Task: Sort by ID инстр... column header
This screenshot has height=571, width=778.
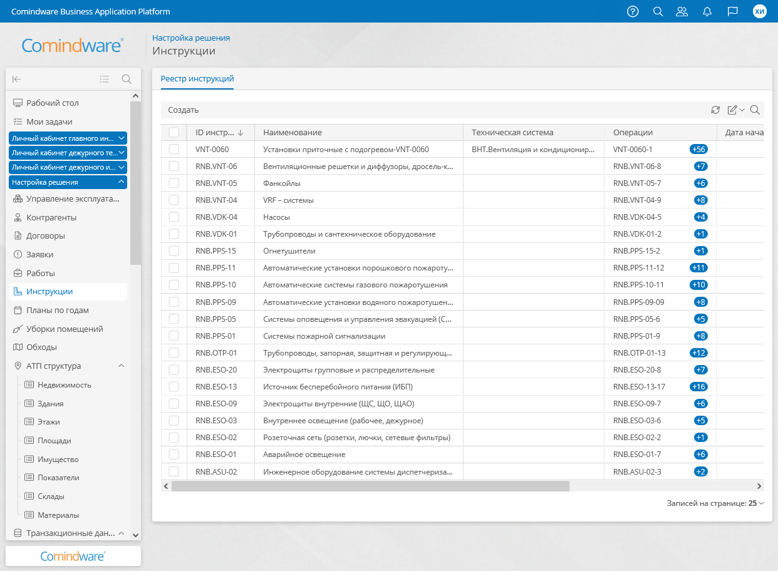Action: coord(220,132)
